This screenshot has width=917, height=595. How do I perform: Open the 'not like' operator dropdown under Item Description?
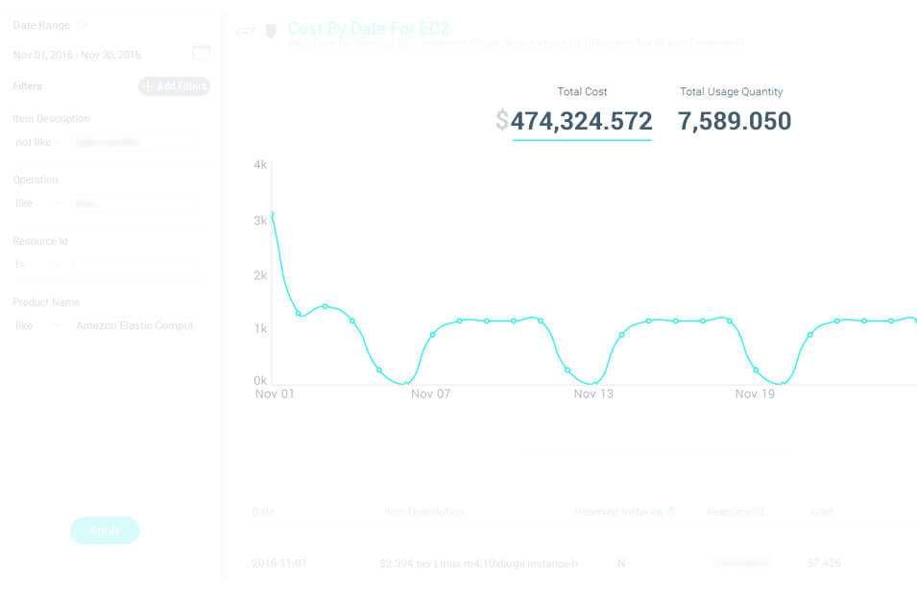[x=36, y=141]
